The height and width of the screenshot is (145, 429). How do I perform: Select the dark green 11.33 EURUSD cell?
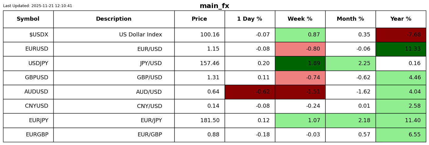click(401, 49)
